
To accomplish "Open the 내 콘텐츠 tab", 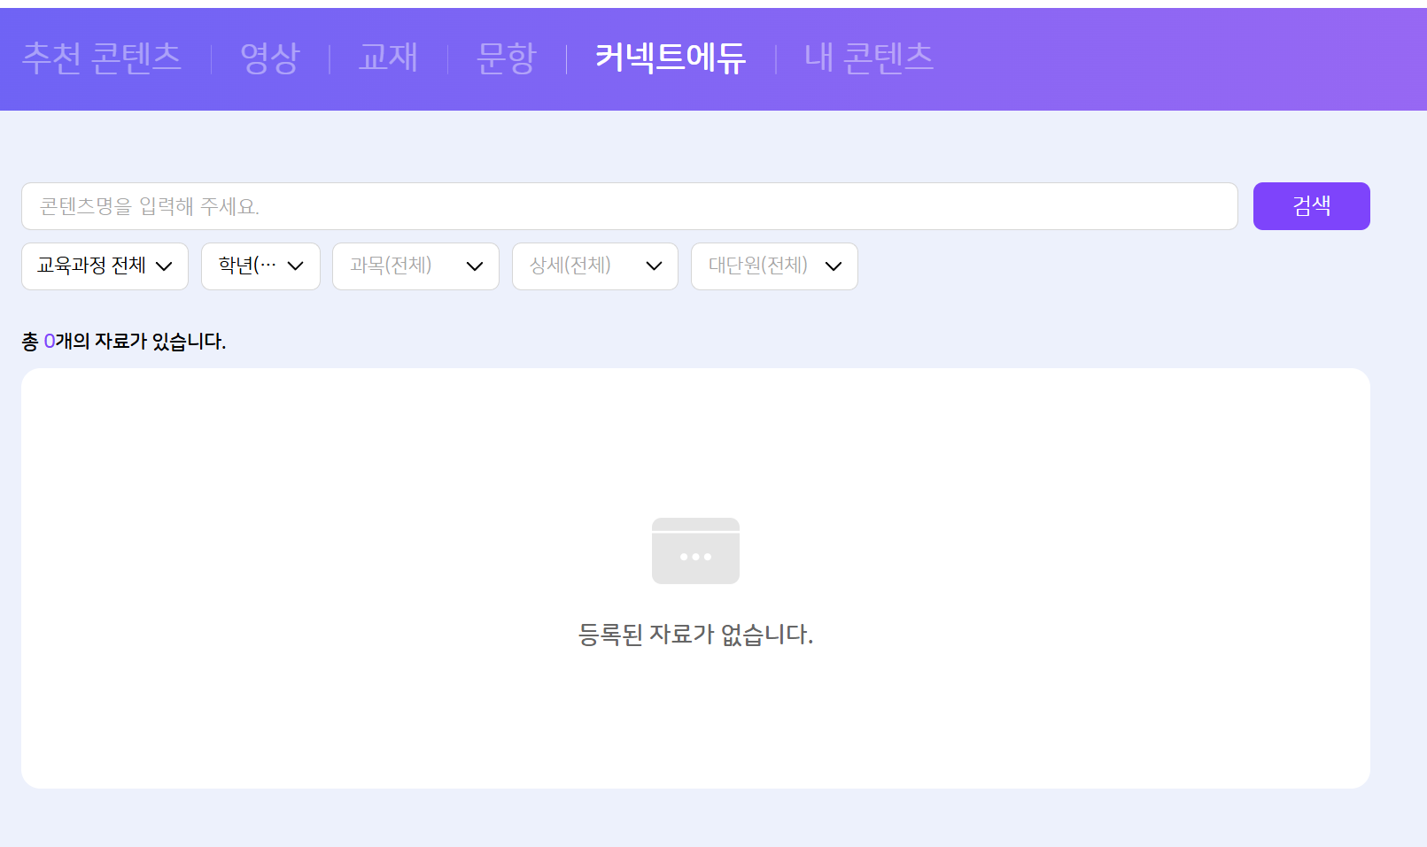I will pos(869,58).
